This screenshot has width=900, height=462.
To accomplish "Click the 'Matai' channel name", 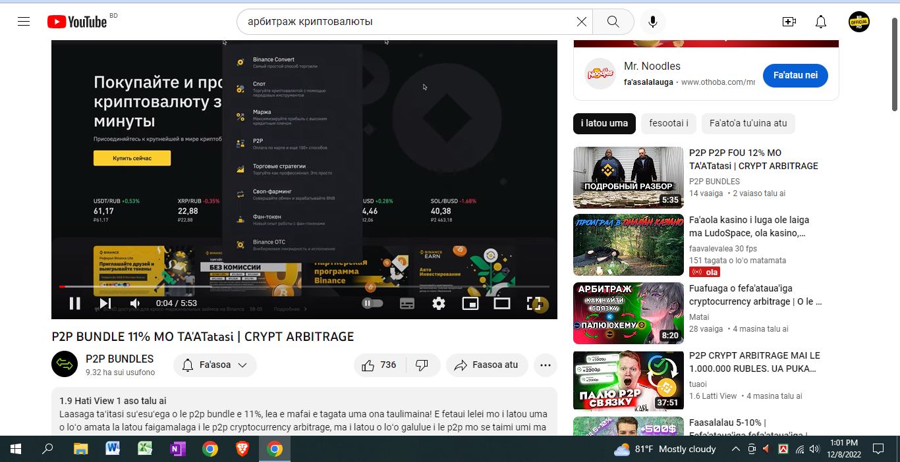I will coord(699,317).
